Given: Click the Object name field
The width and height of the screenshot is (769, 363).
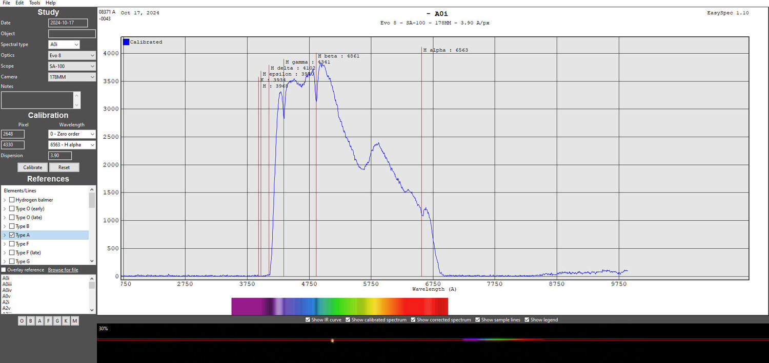Looking at the screenshot, I should point(72,34).
